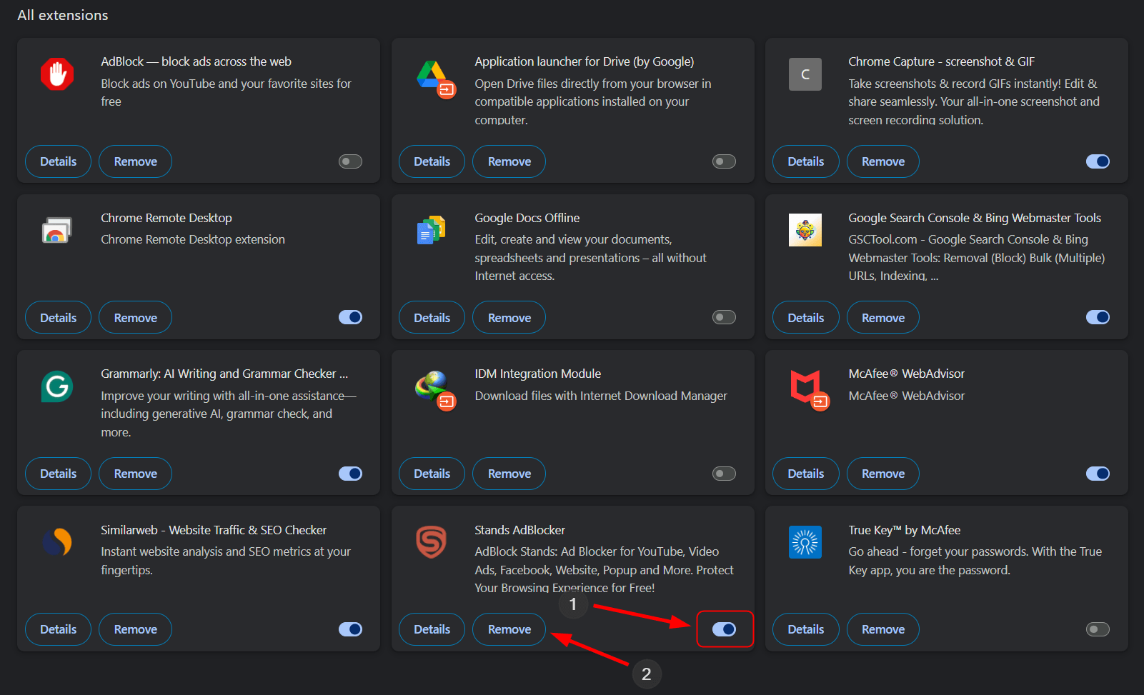Screen dimensions: 1144x695
Task: Click the True Key by McAfee icon
Action: click(805, 542)
